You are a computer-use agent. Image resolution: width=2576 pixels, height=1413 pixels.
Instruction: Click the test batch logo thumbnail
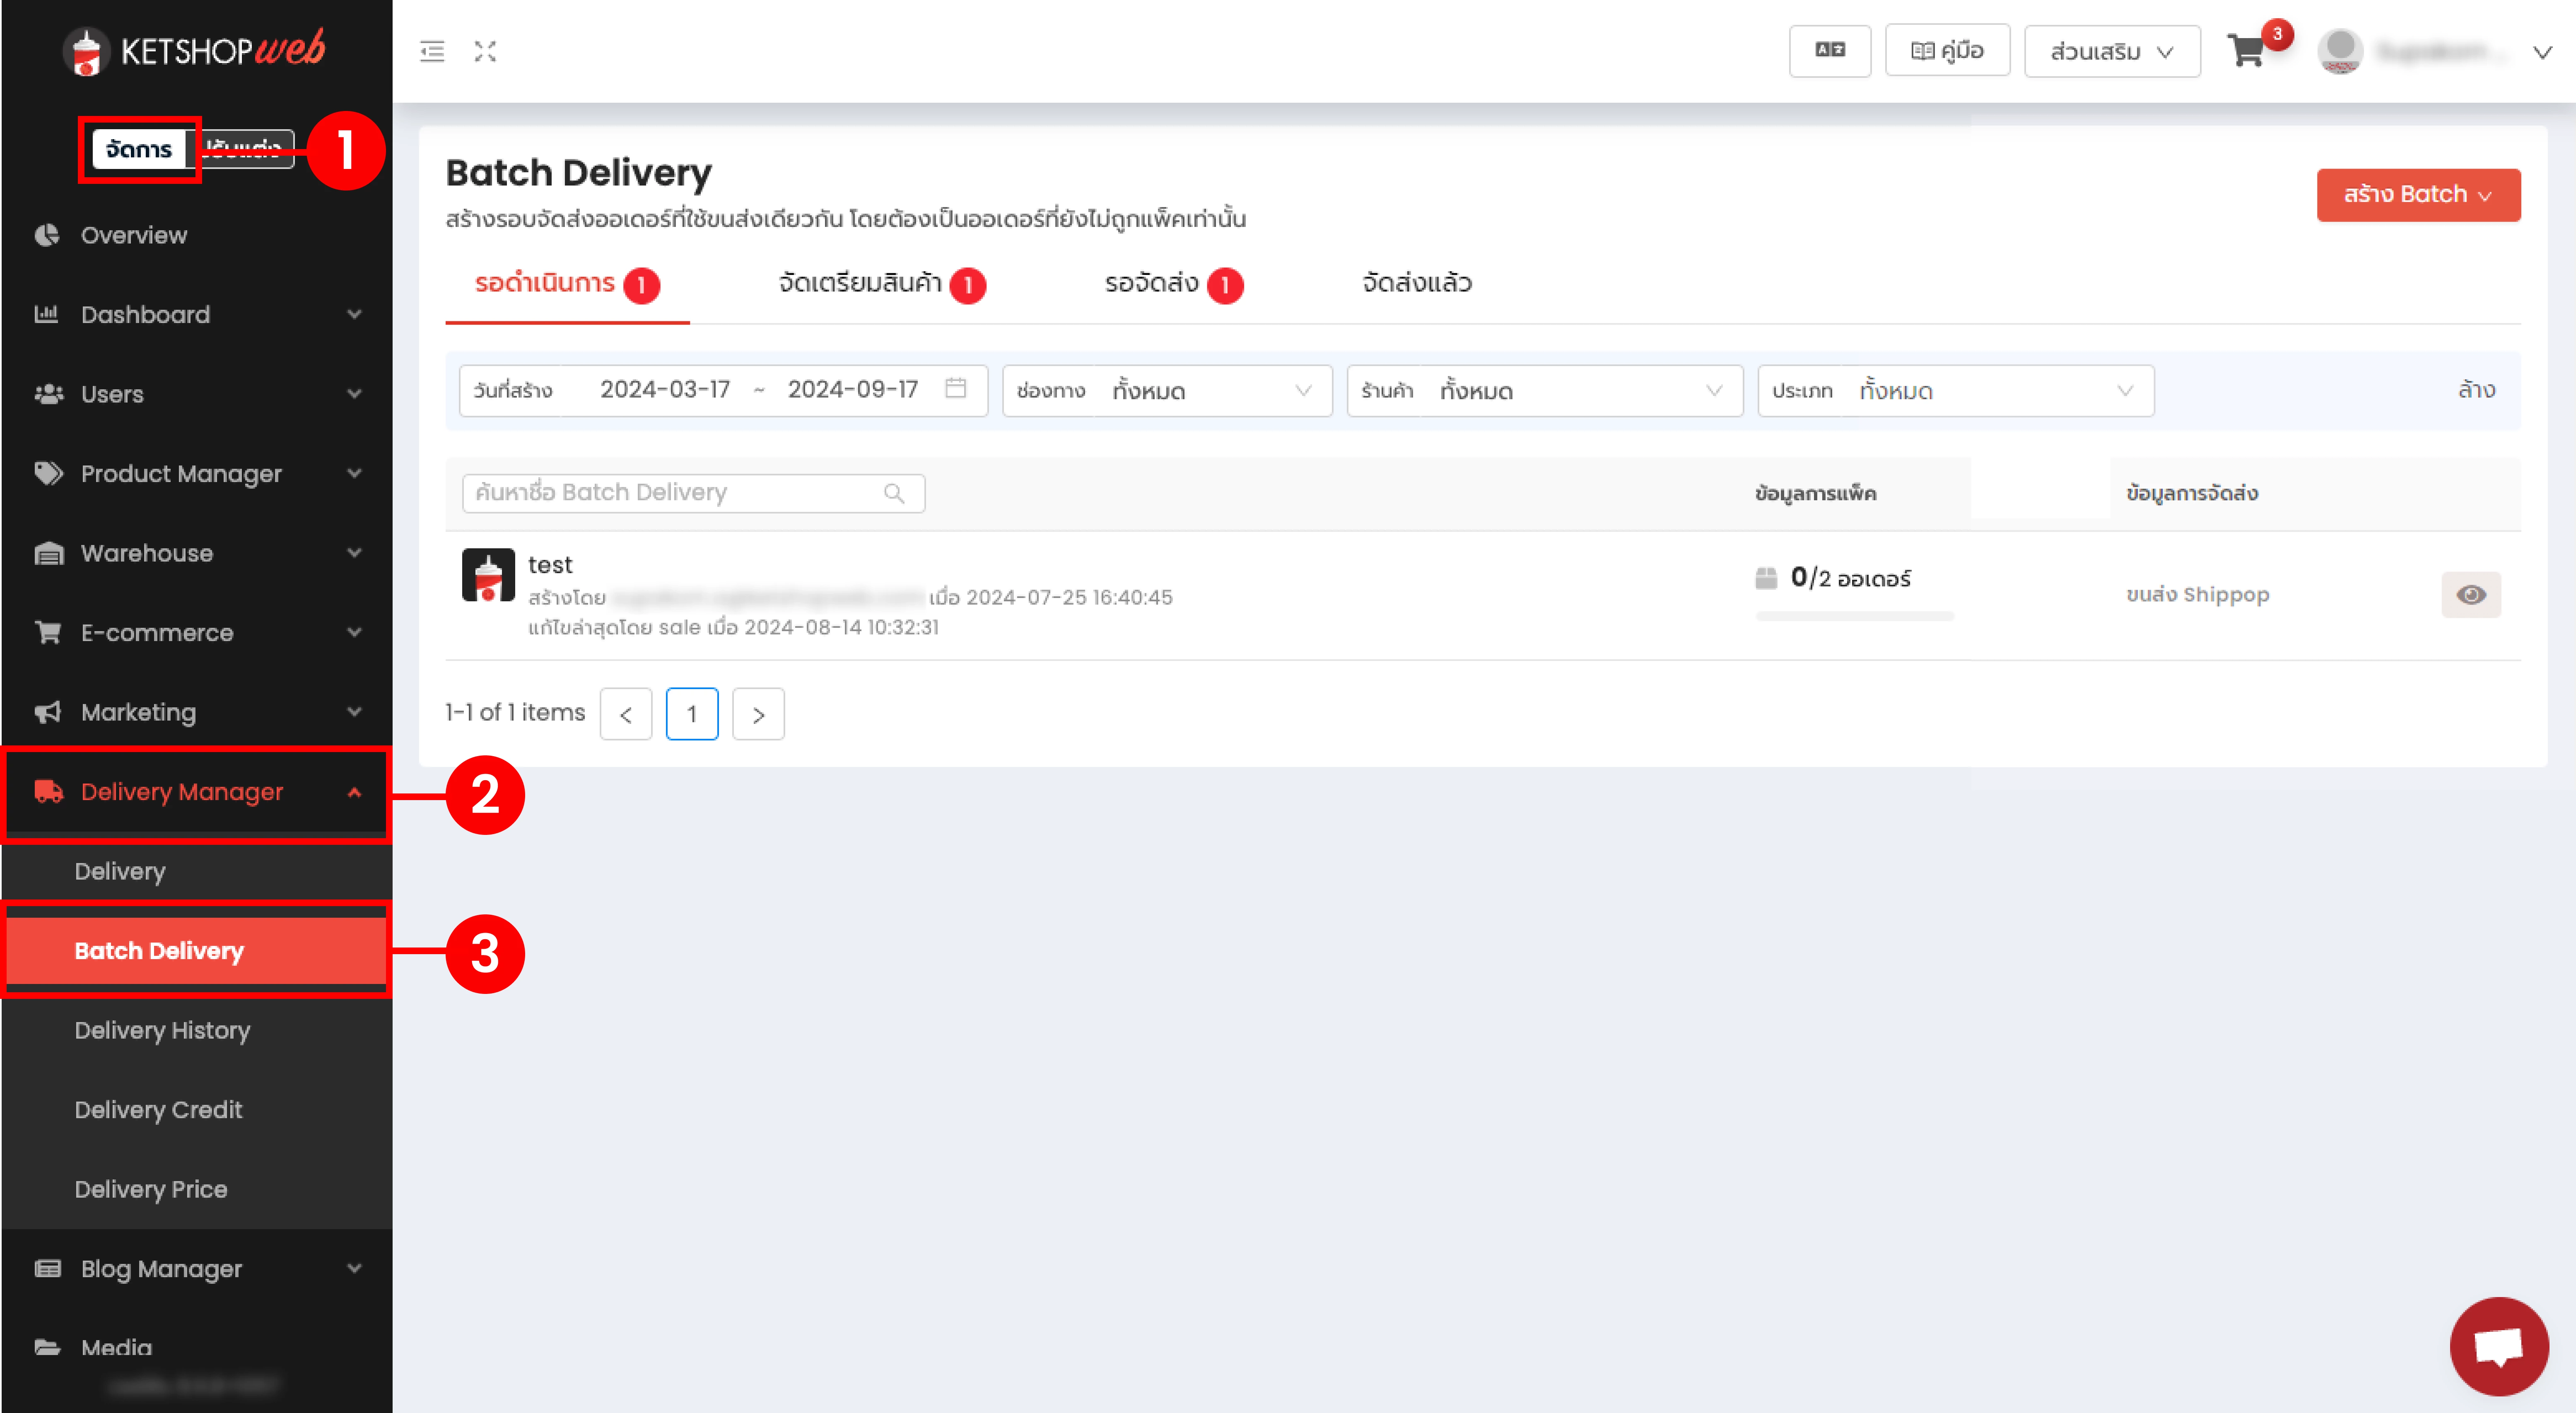tap(488, 575)
